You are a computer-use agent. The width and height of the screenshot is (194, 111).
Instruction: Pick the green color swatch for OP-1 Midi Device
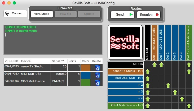coord(86,82)
